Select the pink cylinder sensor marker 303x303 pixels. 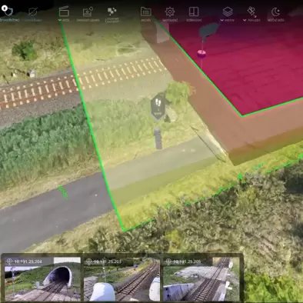click(201, 54)
